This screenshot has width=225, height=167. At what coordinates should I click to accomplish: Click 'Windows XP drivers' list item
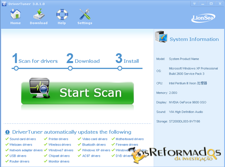96,150
